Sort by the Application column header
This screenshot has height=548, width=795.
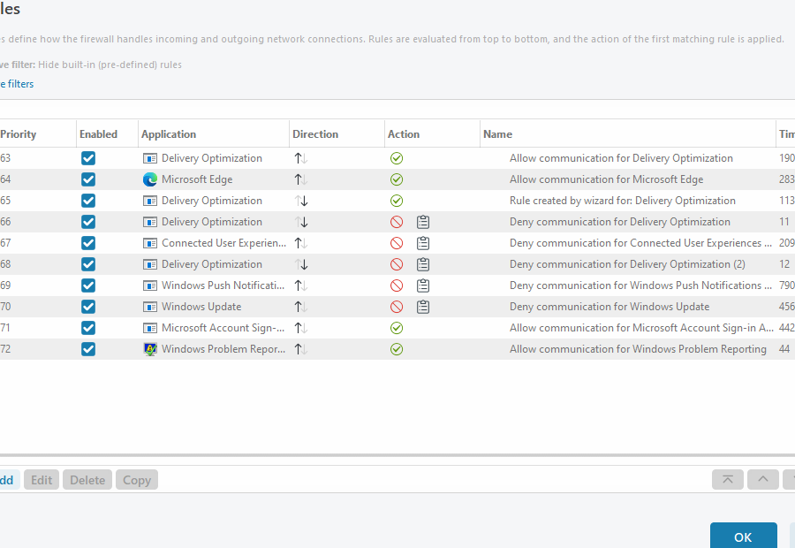(214, 134)
